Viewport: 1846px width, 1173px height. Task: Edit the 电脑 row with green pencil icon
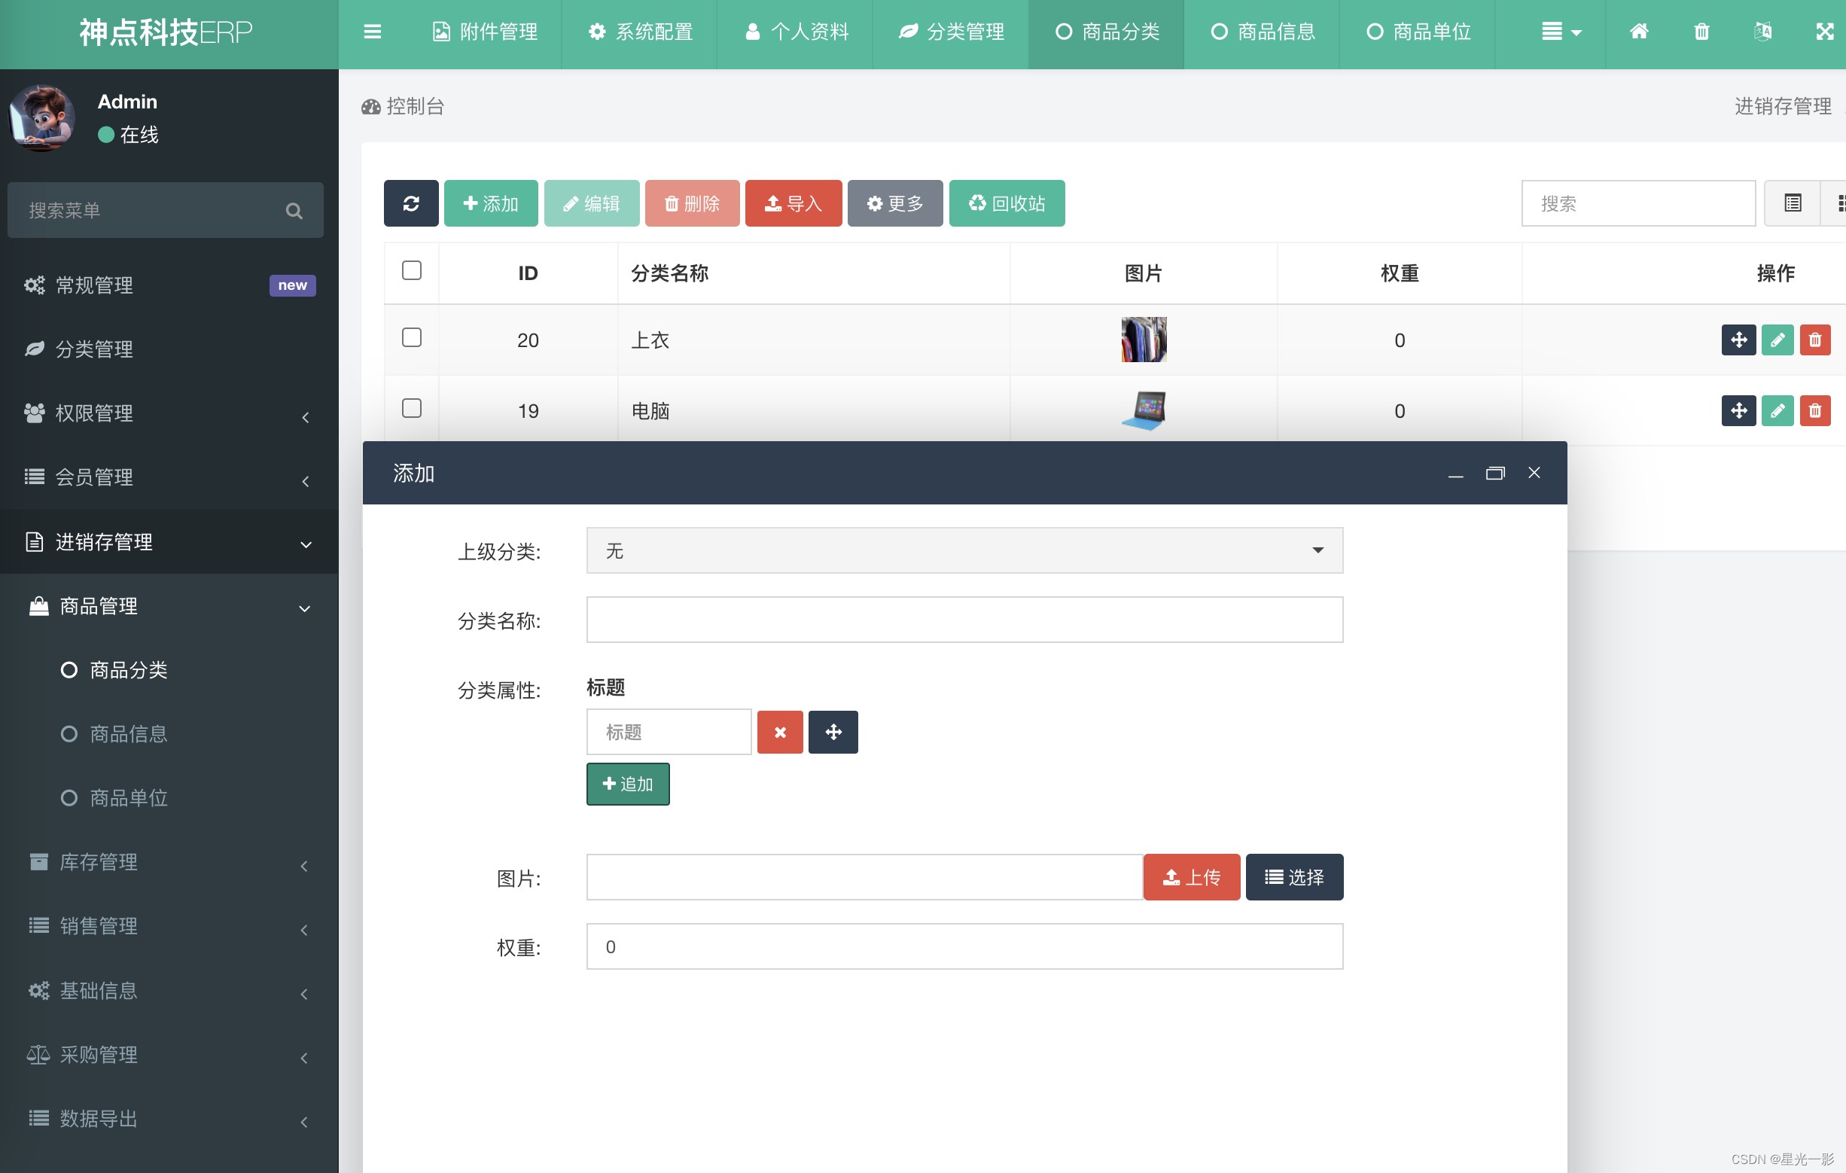pyautogui.click(x=1777, y=411)
